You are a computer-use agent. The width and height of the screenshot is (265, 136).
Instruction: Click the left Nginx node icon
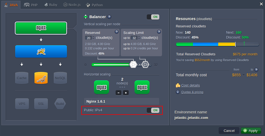(102, 87)
